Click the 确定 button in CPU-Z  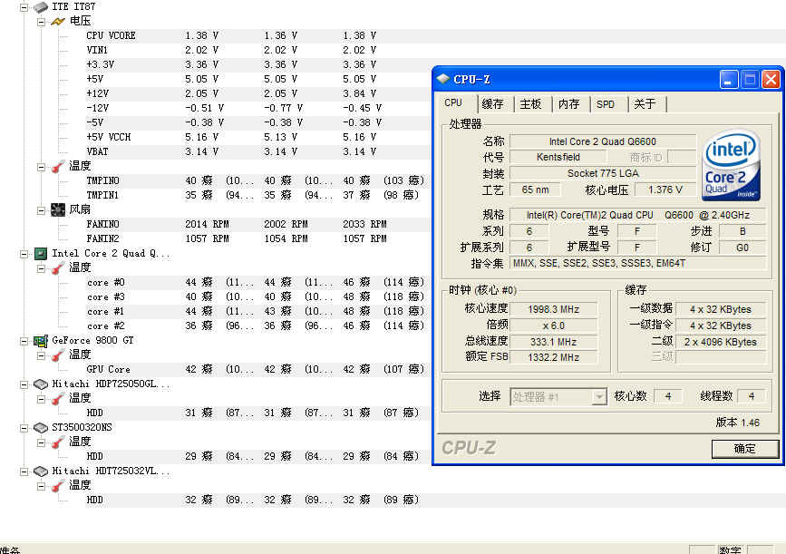(x=745, y=449)
